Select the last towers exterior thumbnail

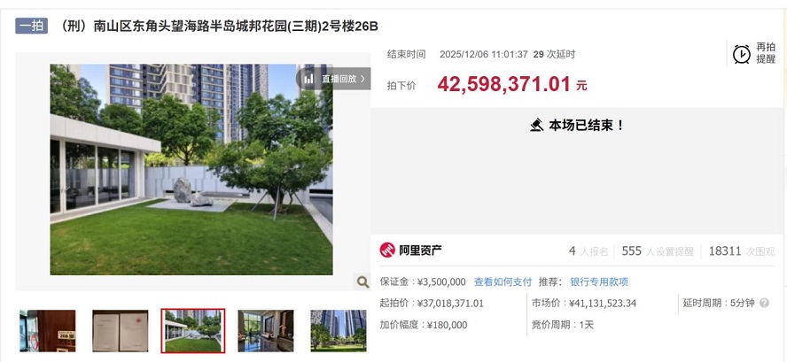coord(339,330)
